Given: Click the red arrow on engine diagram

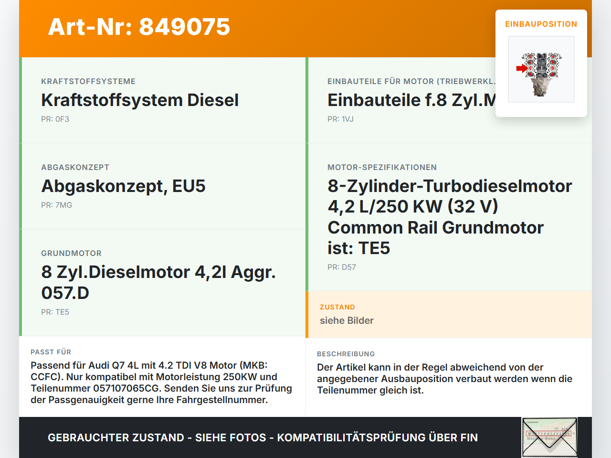Looking at the screenshot, I should click(522, 68).
